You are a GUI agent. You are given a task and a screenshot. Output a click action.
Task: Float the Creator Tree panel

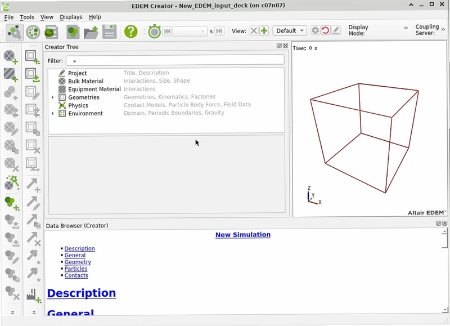click(x=279, y=46)
